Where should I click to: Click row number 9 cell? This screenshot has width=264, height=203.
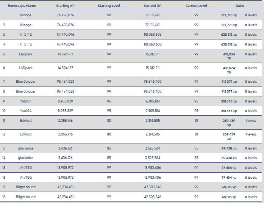point(4,101)
